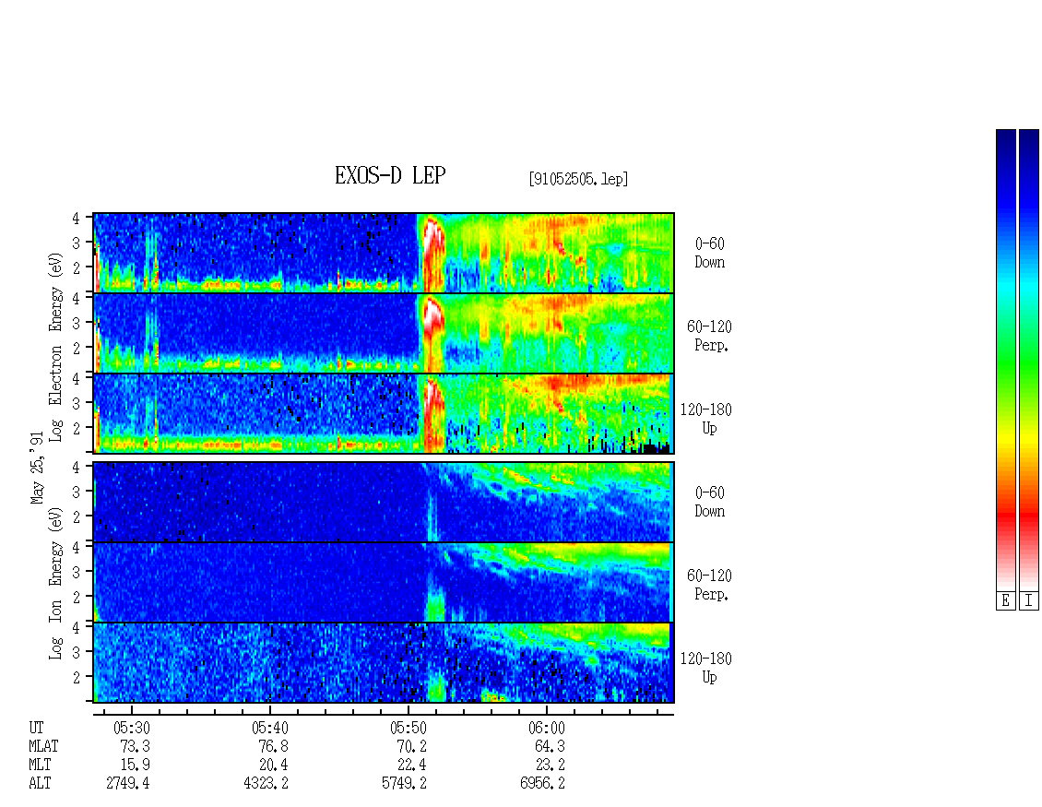Click the UT row label
1042x807 pixels.
pos(36,728)
